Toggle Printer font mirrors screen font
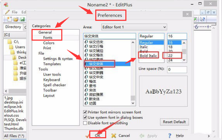Screen dimensions: 222x140 coord(85,112)
